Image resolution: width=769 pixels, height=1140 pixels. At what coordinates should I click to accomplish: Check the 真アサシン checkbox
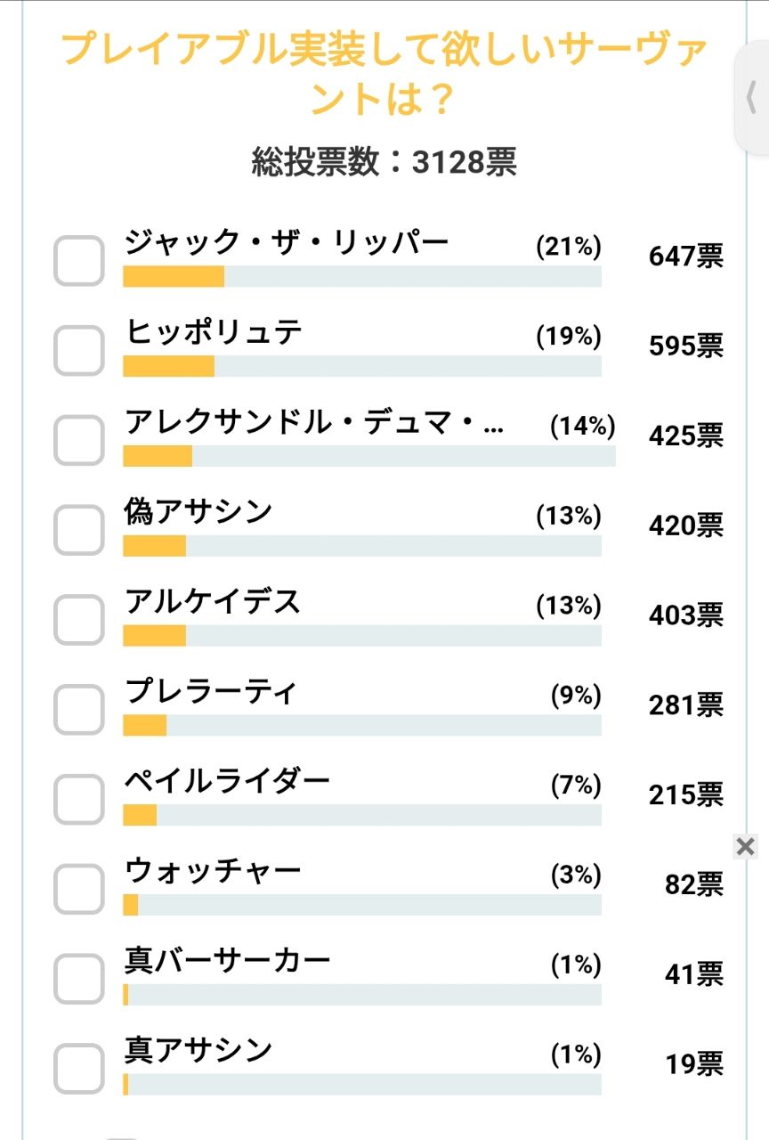pyautogui.click(x=79, y=1068)
